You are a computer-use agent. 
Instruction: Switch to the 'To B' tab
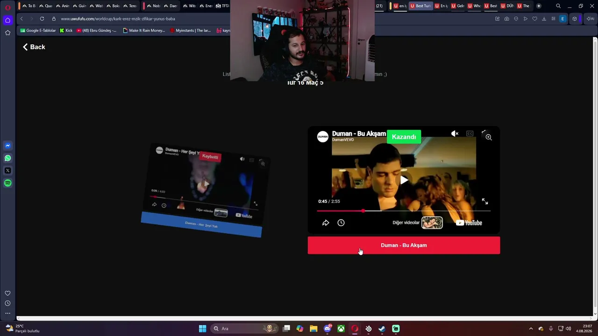click(28, 6)
